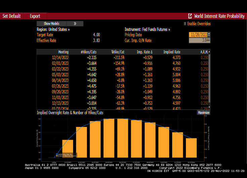Sort by the Meeting column header
The width and height of the screenshot is (247, 178).
pos(63,52)
